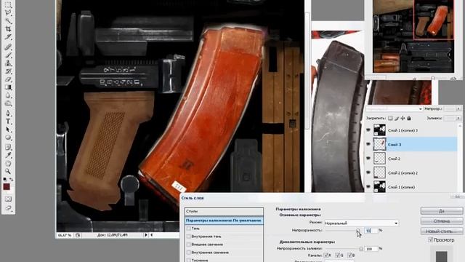Uncheck the B channel checkbox
The image size is (465, 262).
(x=349, y=255)
